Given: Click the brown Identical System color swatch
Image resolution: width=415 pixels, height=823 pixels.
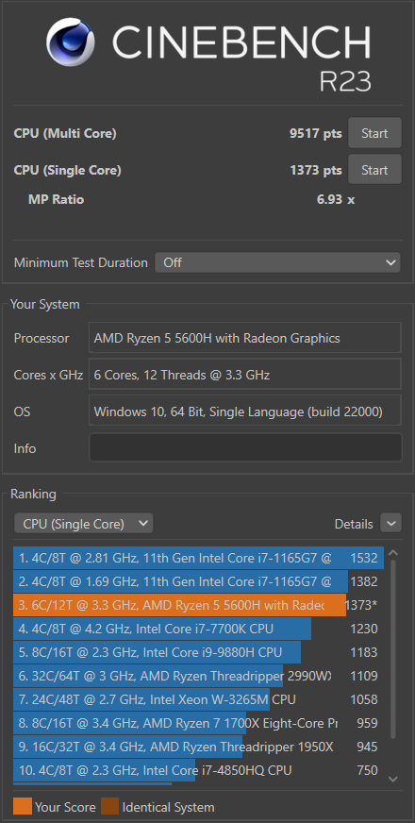Looking at the screenshot, I should [x=109, y=806].
